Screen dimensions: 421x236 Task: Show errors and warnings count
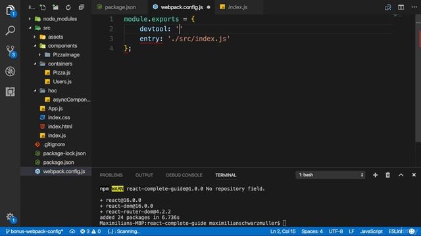[x=90, y=231]
